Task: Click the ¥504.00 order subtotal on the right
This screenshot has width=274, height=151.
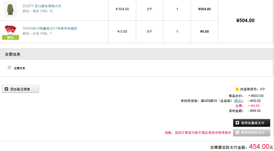Action: [x=245, y=21]
